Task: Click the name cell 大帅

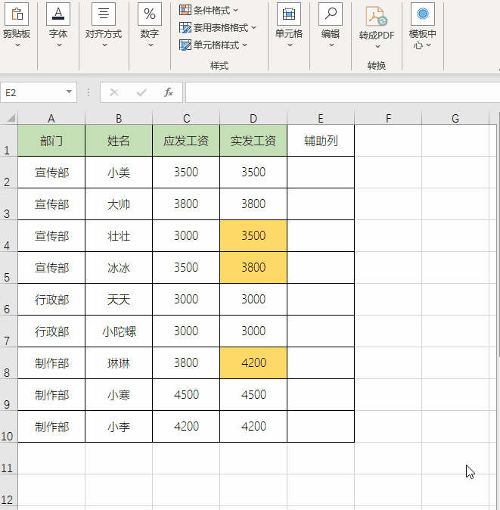Action: click(x=119, y=204)
